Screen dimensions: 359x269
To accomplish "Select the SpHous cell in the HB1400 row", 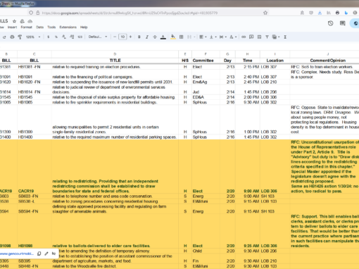I will coord(206,137).
